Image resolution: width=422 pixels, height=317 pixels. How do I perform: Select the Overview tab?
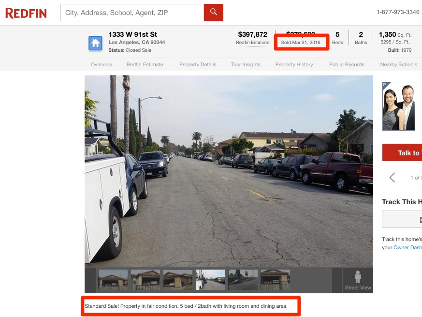(102, 64)
